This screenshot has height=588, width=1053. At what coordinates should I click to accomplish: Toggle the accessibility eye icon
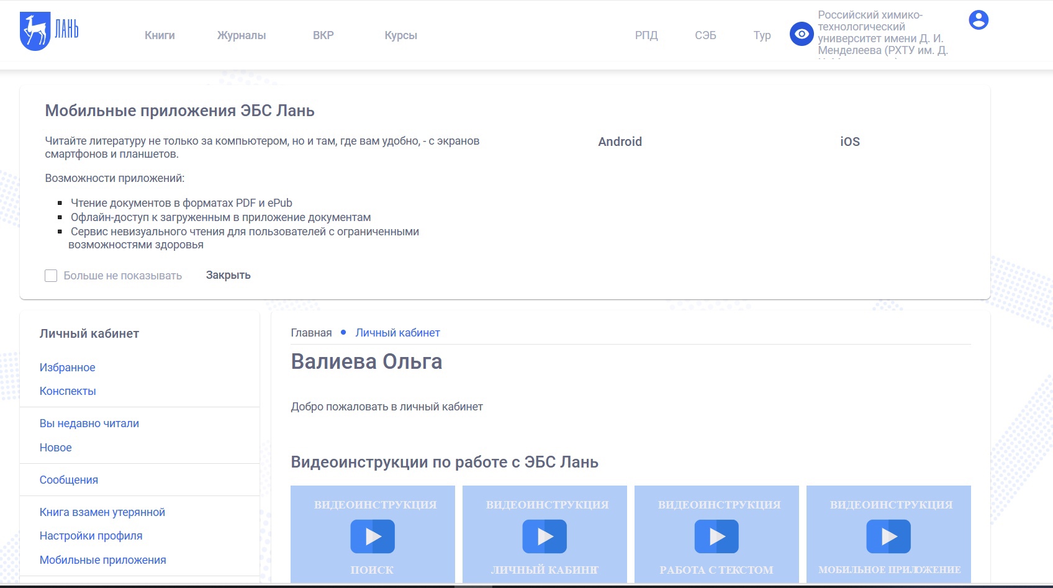click(802, 34)
